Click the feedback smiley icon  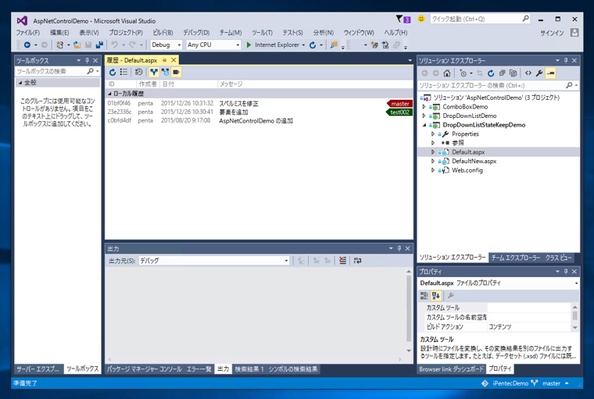click(x=420, y=19)
